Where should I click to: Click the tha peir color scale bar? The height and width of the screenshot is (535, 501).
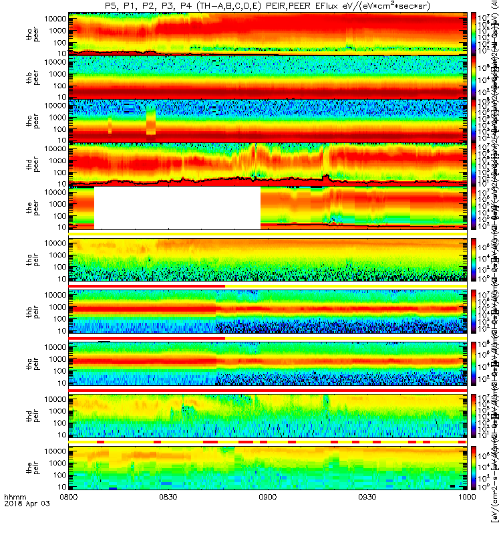pos(474,259)
